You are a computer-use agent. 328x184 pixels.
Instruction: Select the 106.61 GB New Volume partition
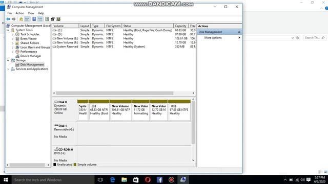coord(121,110)
